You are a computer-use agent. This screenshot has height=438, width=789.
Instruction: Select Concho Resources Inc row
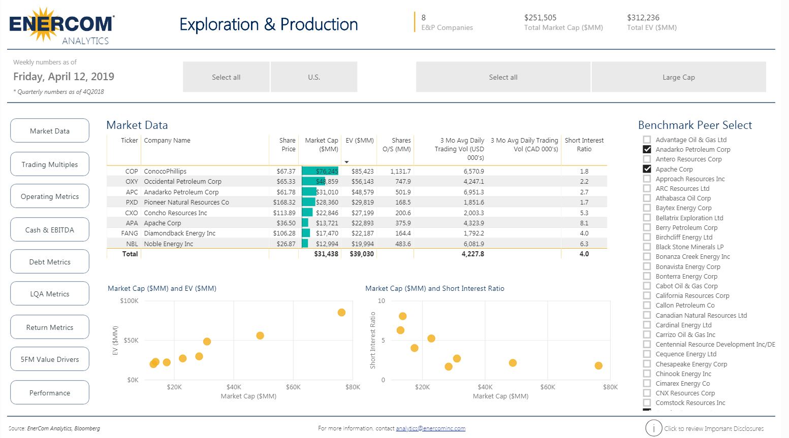pyautogui.click(x=175, y=213)
